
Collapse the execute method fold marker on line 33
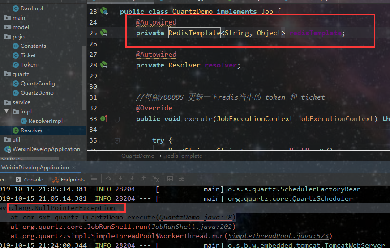(x=117, y=119)
